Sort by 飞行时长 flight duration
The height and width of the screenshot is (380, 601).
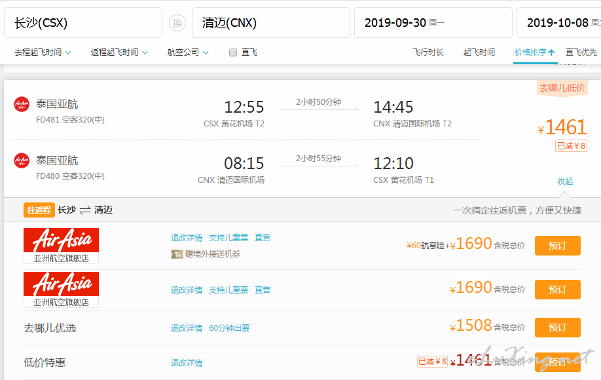(x=428, y=52)
